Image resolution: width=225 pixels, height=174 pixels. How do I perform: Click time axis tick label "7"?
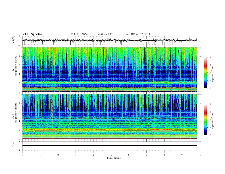(x=147, y=155)
